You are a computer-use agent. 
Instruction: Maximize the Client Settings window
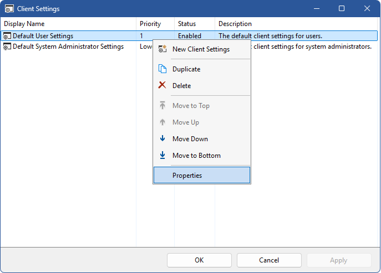[x=342, y=9]
